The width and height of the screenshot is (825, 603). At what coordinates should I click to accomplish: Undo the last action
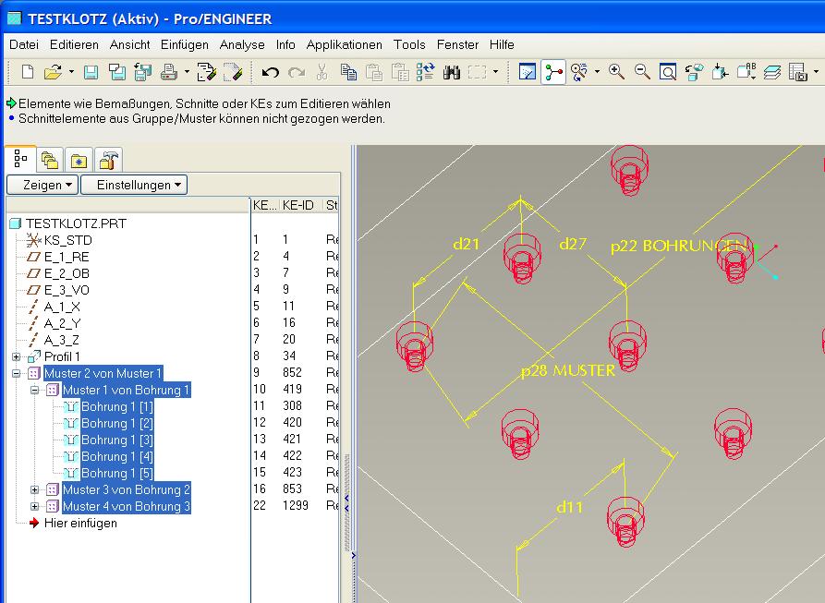point(271,71)
